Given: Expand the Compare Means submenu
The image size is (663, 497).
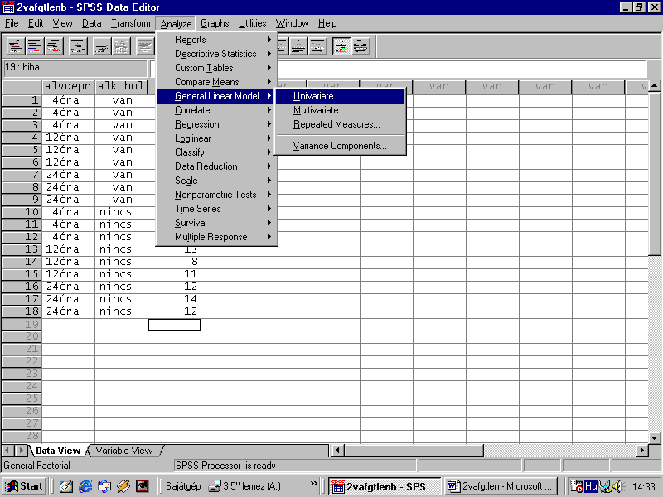Looking at the screenshot, I should pos(217,82).
